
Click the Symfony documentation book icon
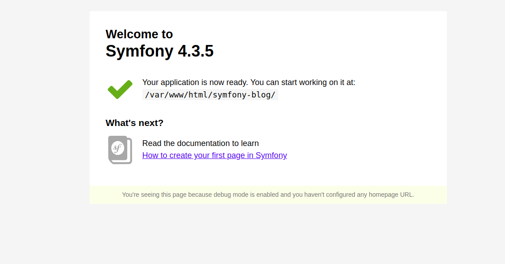(120, 150)
